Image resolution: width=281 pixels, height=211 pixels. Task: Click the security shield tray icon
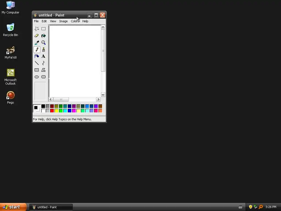(251, 207)
